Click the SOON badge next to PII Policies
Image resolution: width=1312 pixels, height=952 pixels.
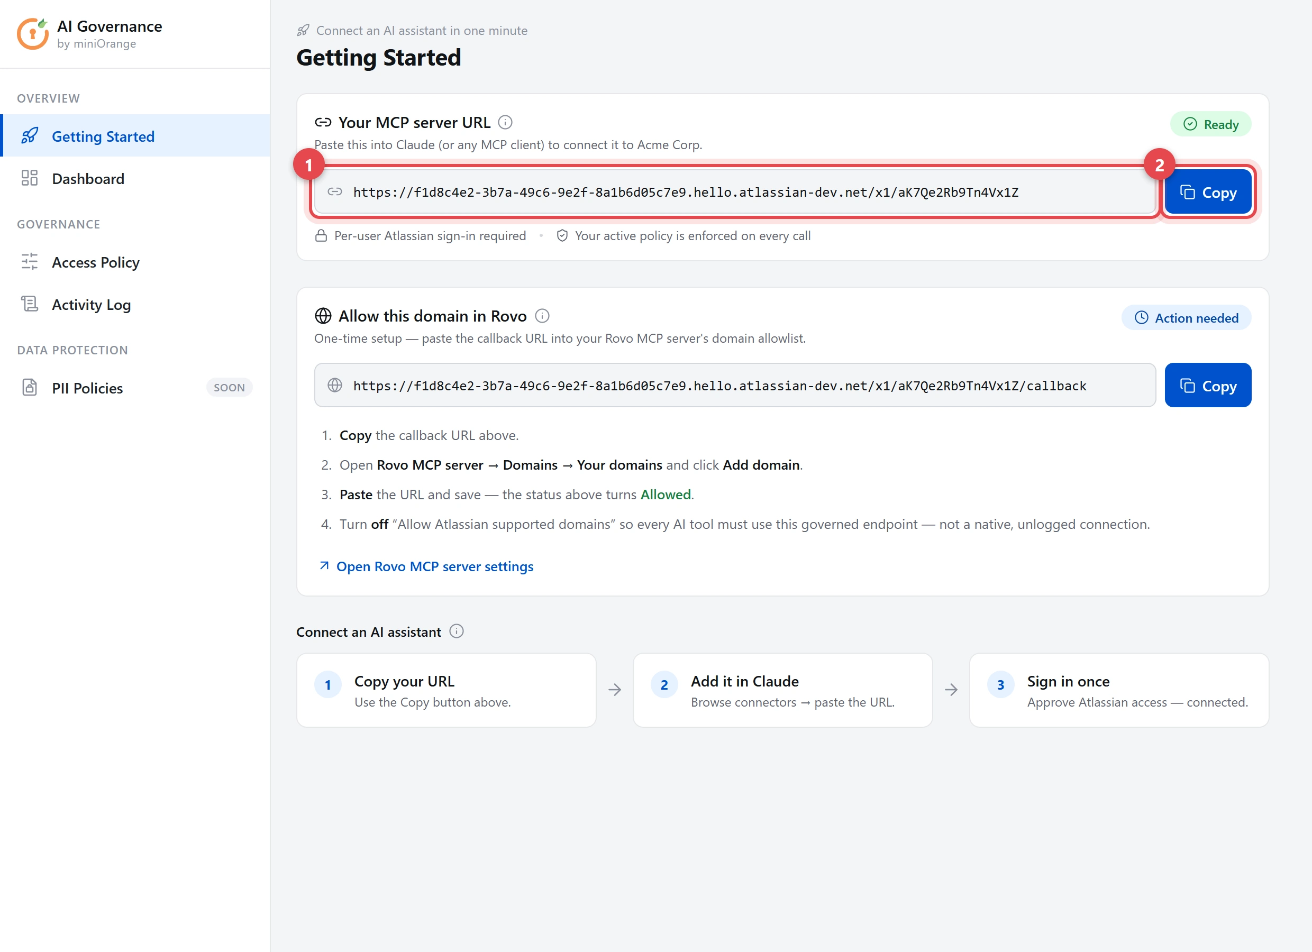(x=229, y=388)
